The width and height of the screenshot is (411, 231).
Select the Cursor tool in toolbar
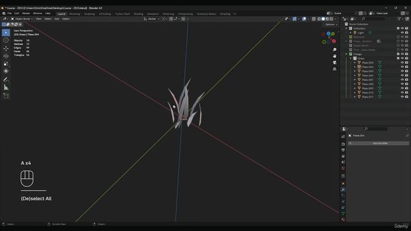pos(6,40)
